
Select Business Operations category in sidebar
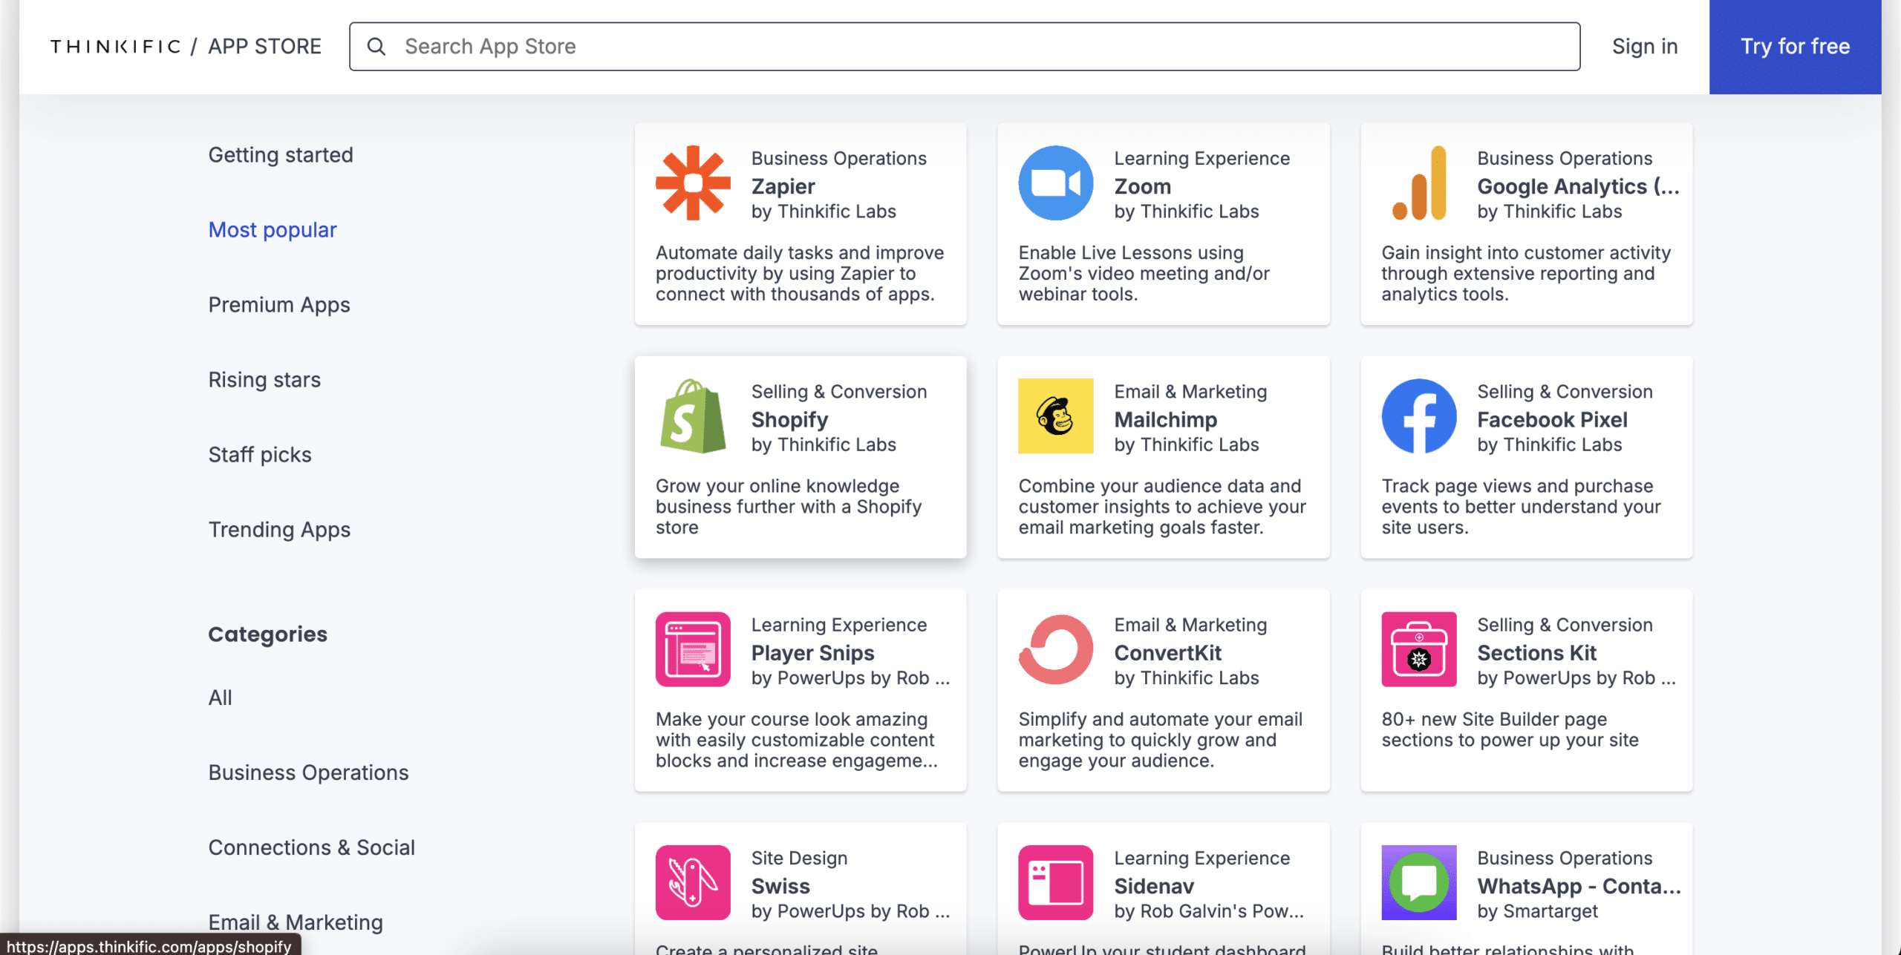point(308,772)
